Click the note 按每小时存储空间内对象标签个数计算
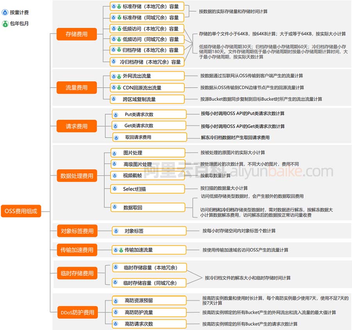352x330 pixels. pyautogui.click(x=239, y=231)
